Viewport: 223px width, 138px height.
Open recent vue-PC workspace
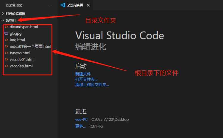coord(81,119)
